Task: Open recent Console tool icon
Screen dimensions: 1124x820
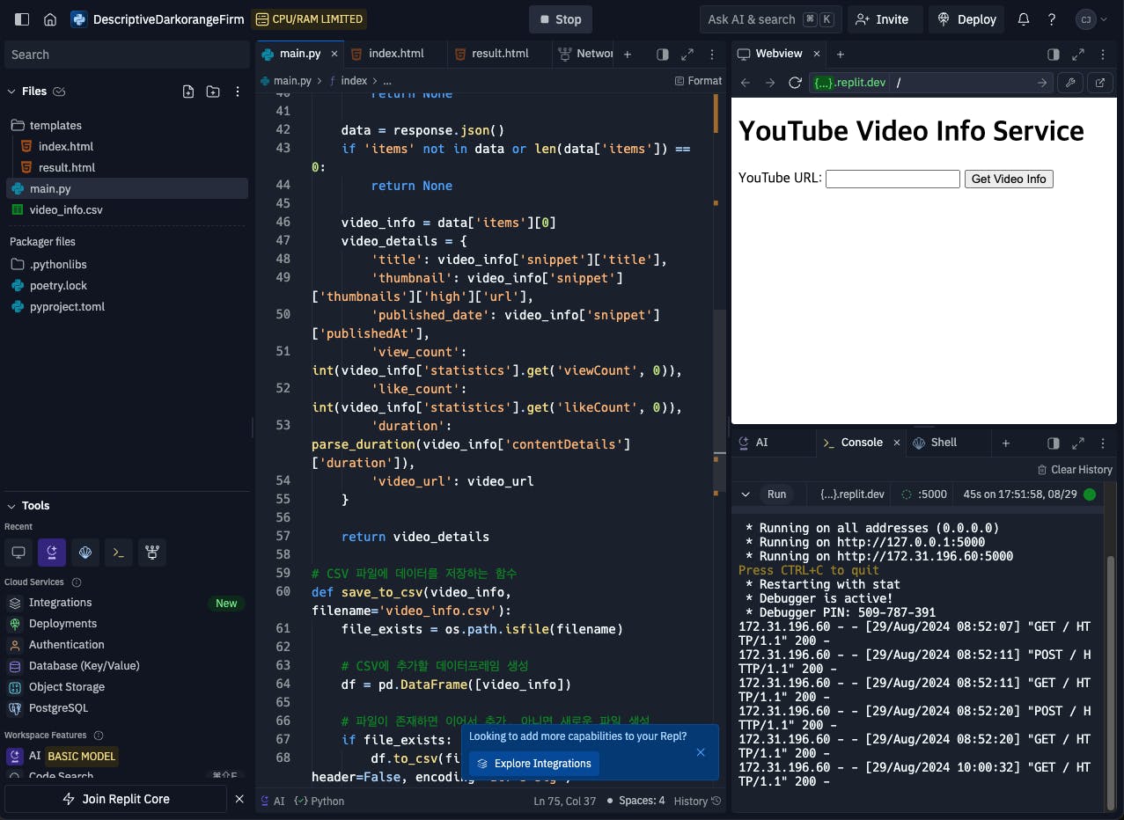Action: click(119, 553)
